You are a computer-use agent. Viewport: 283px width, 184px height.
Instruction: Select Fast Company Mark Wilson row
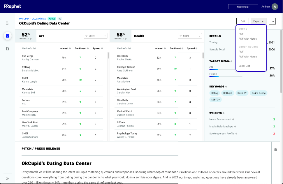point(61,113)
